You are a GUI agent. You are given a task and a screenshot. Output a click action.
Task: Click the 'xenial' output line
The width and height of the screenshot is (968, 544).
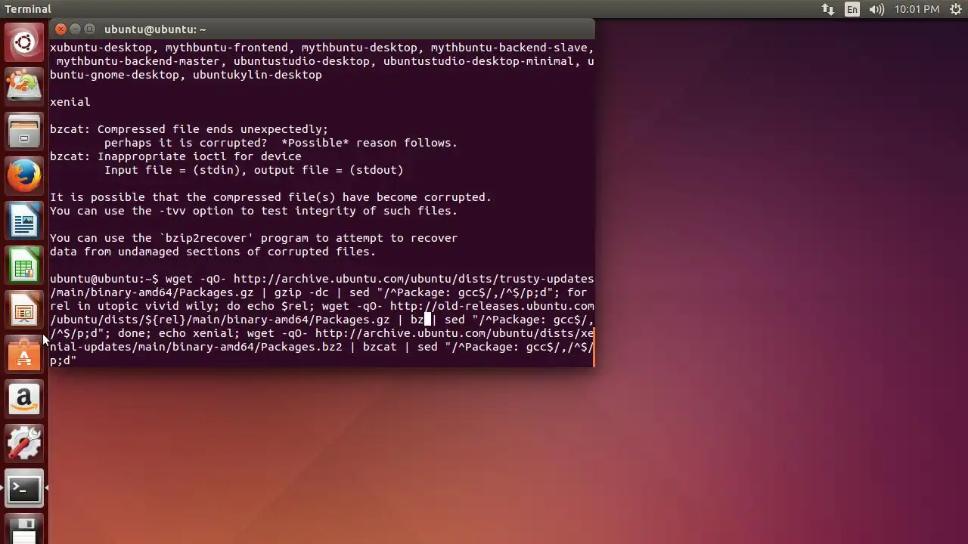70,102
